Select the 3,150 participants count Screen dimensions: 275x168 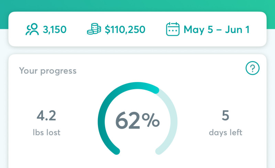click(x=55, y=29)
